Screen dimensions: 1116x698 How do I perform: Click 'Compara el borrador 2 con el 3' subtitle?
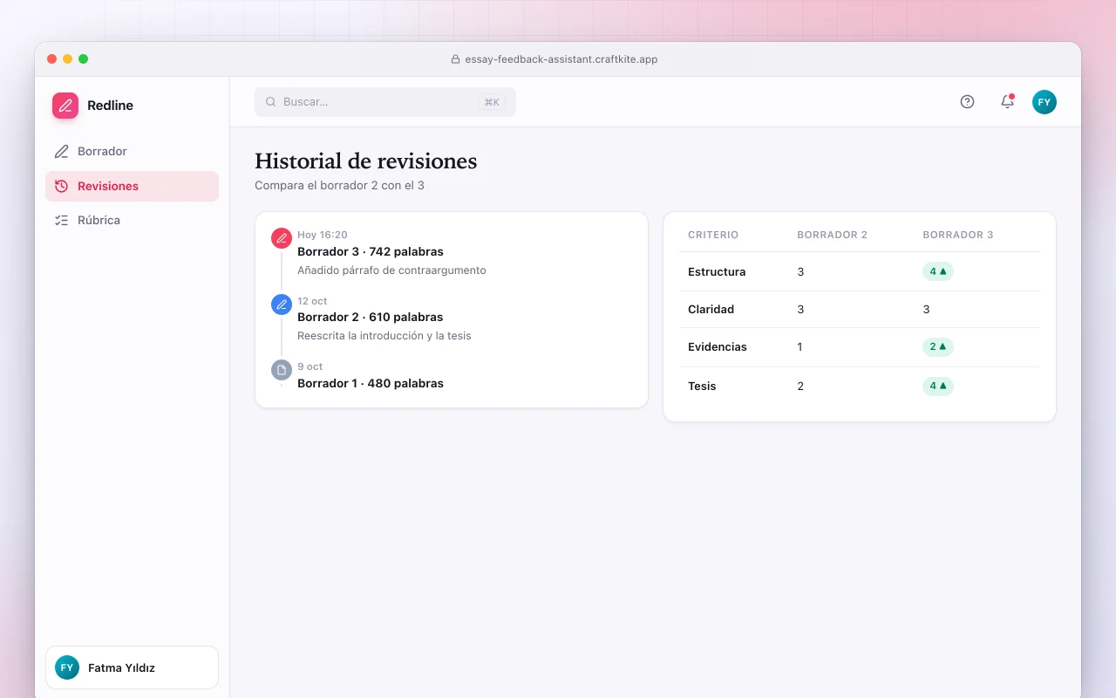(339, 186)
